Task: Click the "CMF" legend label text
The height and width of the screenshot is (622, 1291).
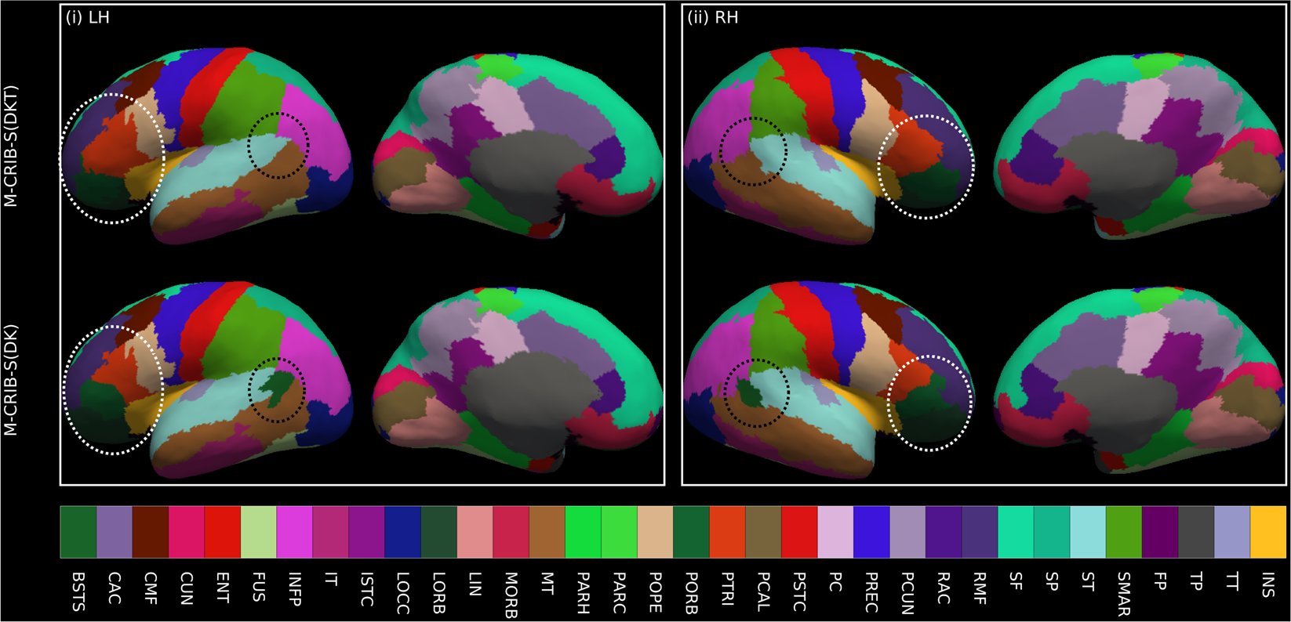Action: (x=151, y=588)
